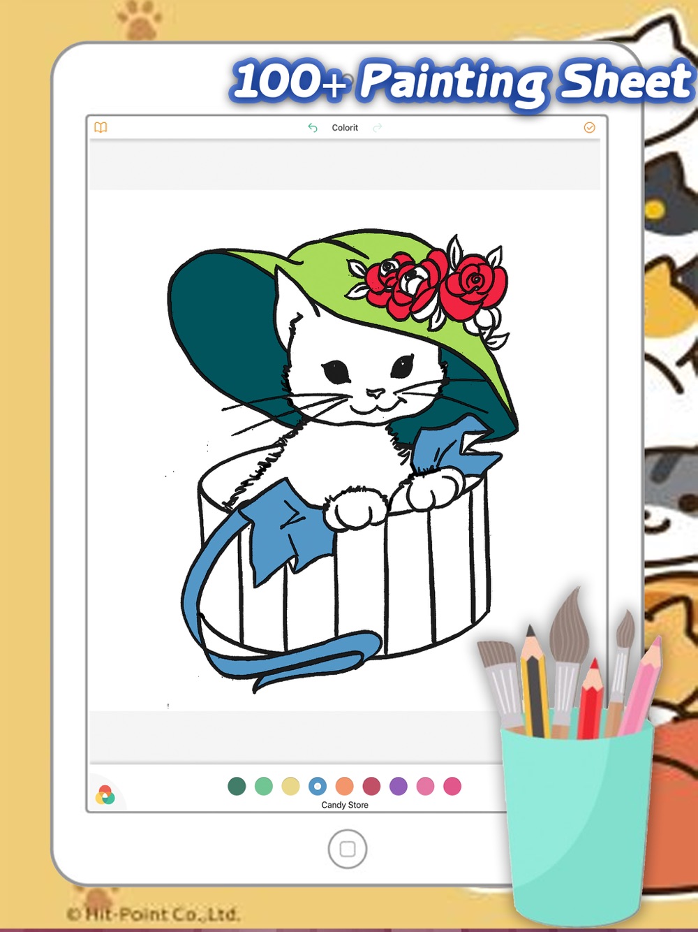
Task: Select the crimson red color swatch
Action: [x=371, y=786]
